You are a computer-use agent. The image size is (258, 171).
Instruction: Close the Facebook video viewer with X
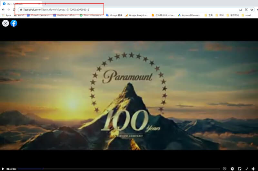click(5, 23)
